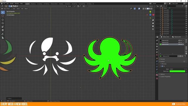This screenshot has height=106, width=188.
Task: Click the Subscribe link in banner
Action: click(x=181, y=104)
